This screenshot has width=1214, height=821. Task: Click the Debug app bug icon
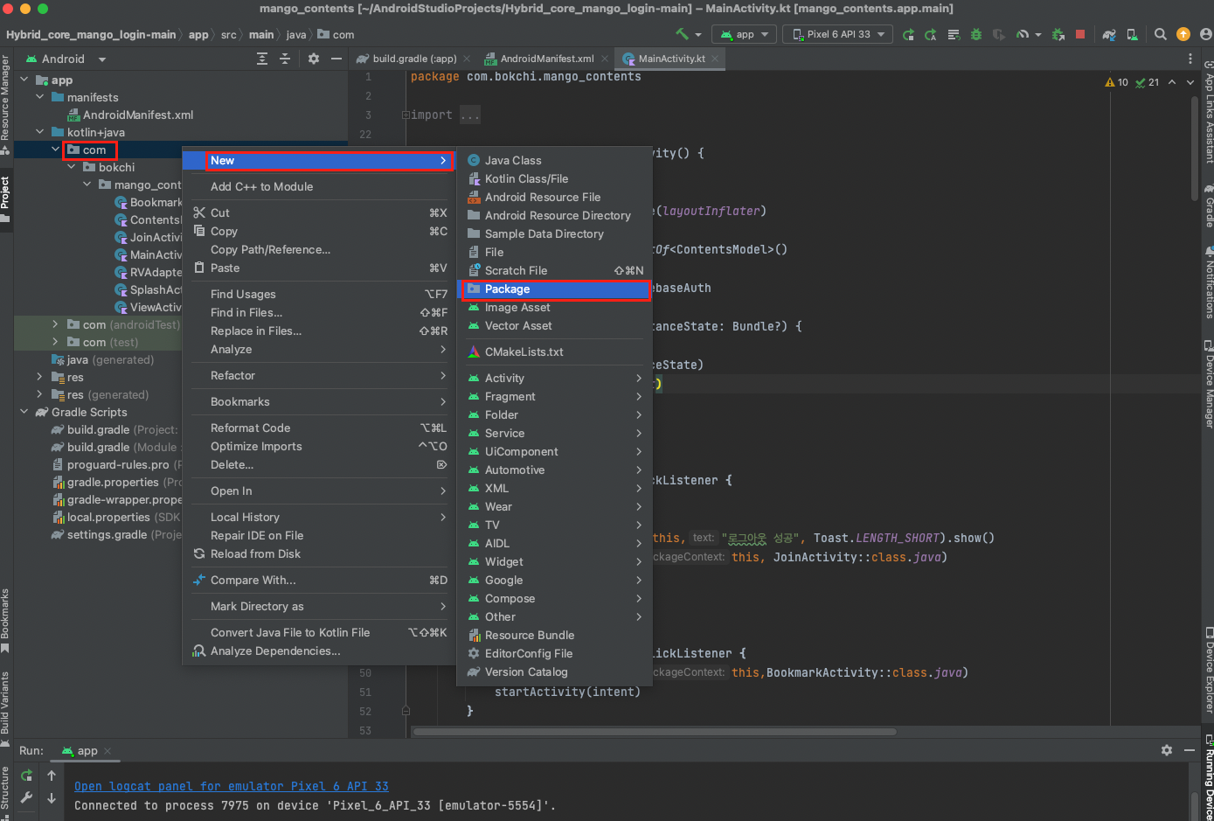(976, 34)
